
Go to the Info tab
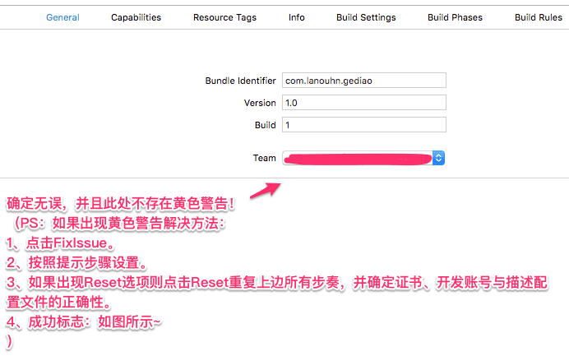click(x=297, y=17)
